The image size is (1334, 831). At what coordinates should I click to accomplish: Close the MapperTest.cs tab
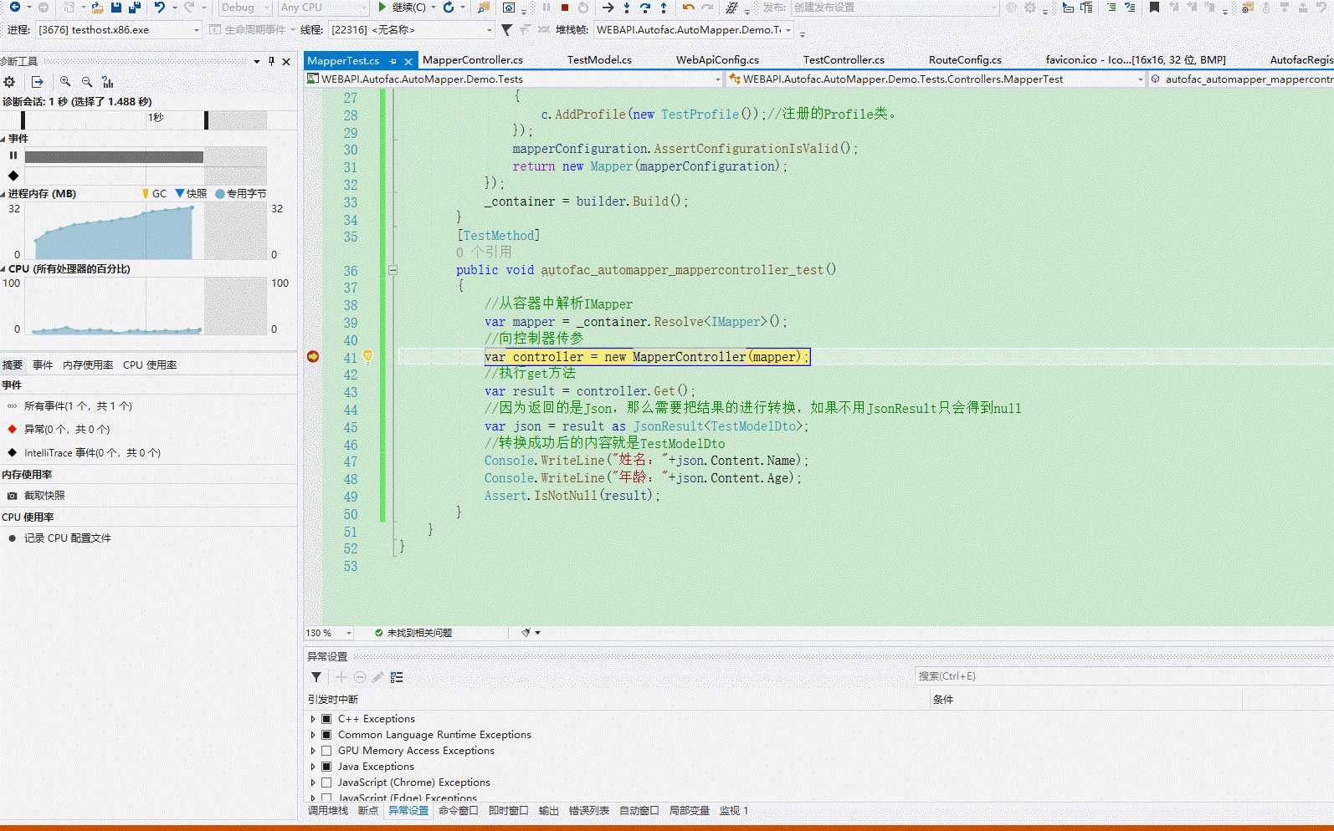click(x=408, y=61)
